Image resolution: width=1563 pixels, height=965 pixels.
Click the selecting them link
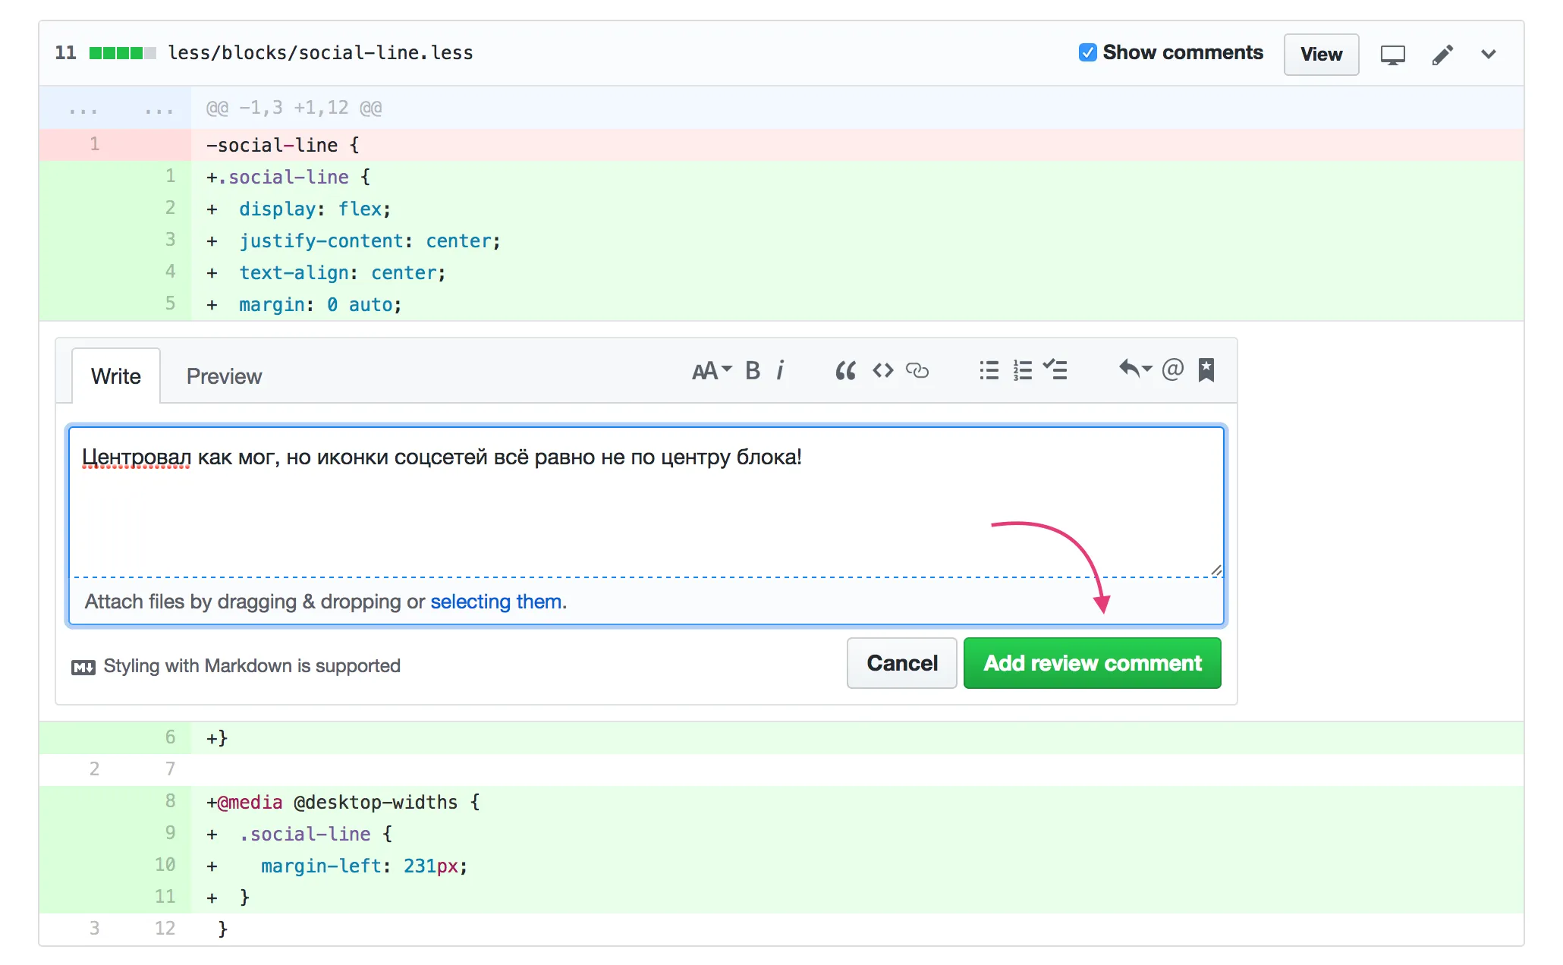click(496, 602)
